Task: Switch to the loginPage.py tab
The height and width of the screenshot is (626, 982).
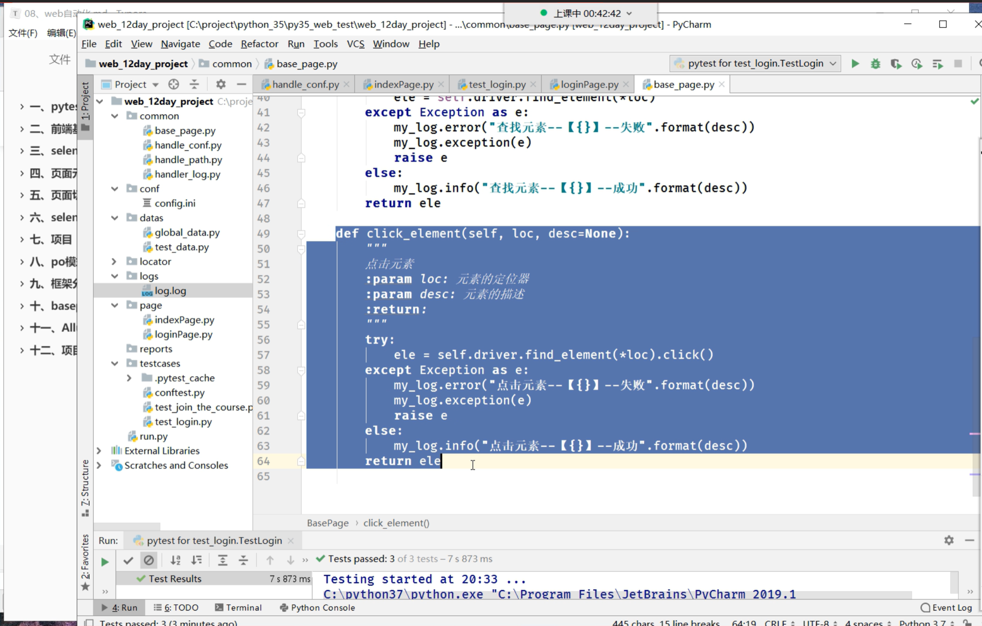Action: point(589,85)
